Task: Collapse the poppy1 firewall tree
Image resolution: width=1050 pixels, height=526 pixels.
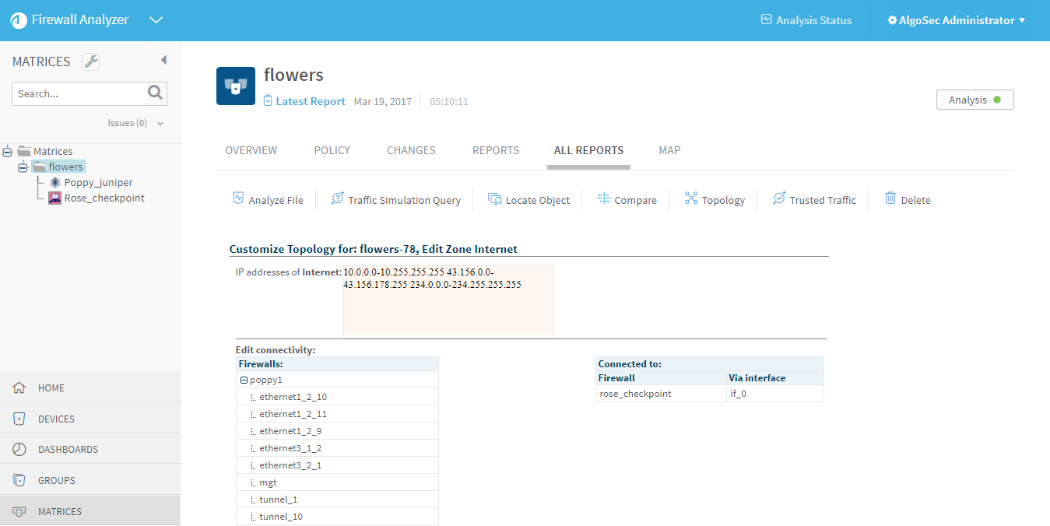Action: click(x=244, y=380)
